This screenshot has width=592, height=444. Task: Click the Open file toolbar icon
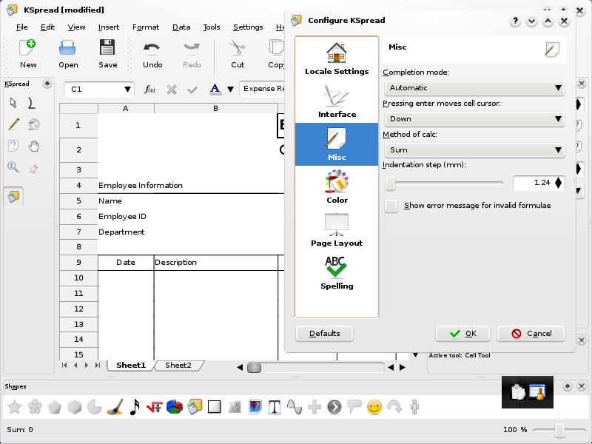68,54
